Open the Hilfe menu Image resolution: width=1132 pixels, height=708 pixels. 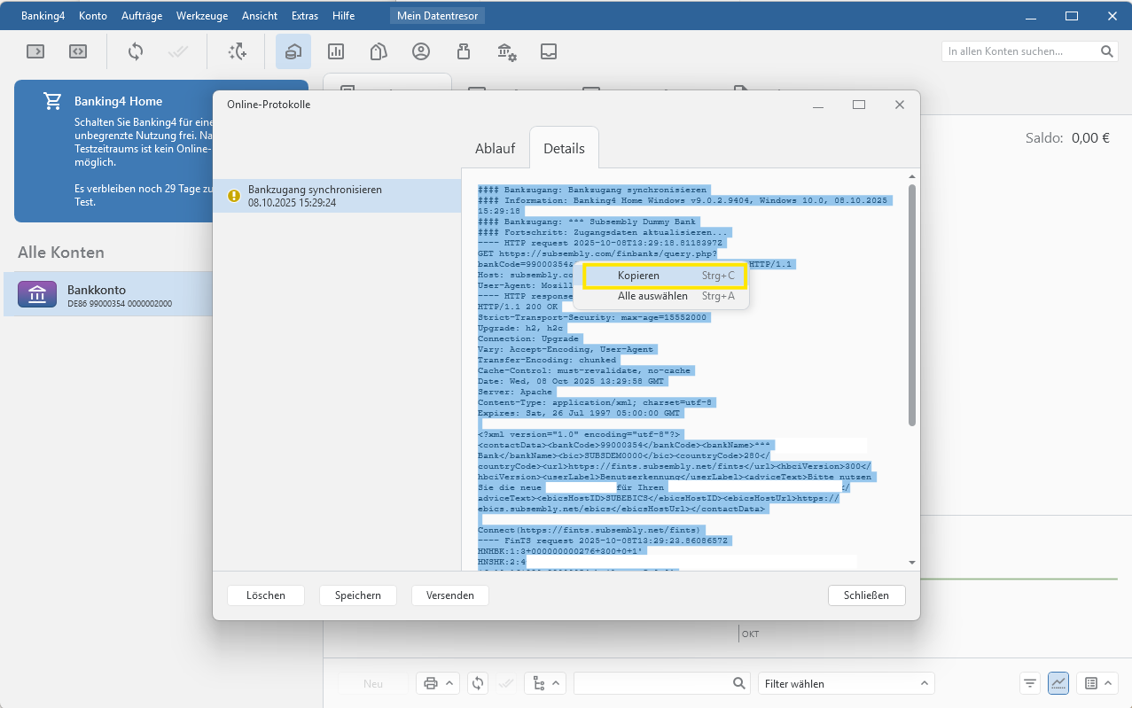point(343,16)
